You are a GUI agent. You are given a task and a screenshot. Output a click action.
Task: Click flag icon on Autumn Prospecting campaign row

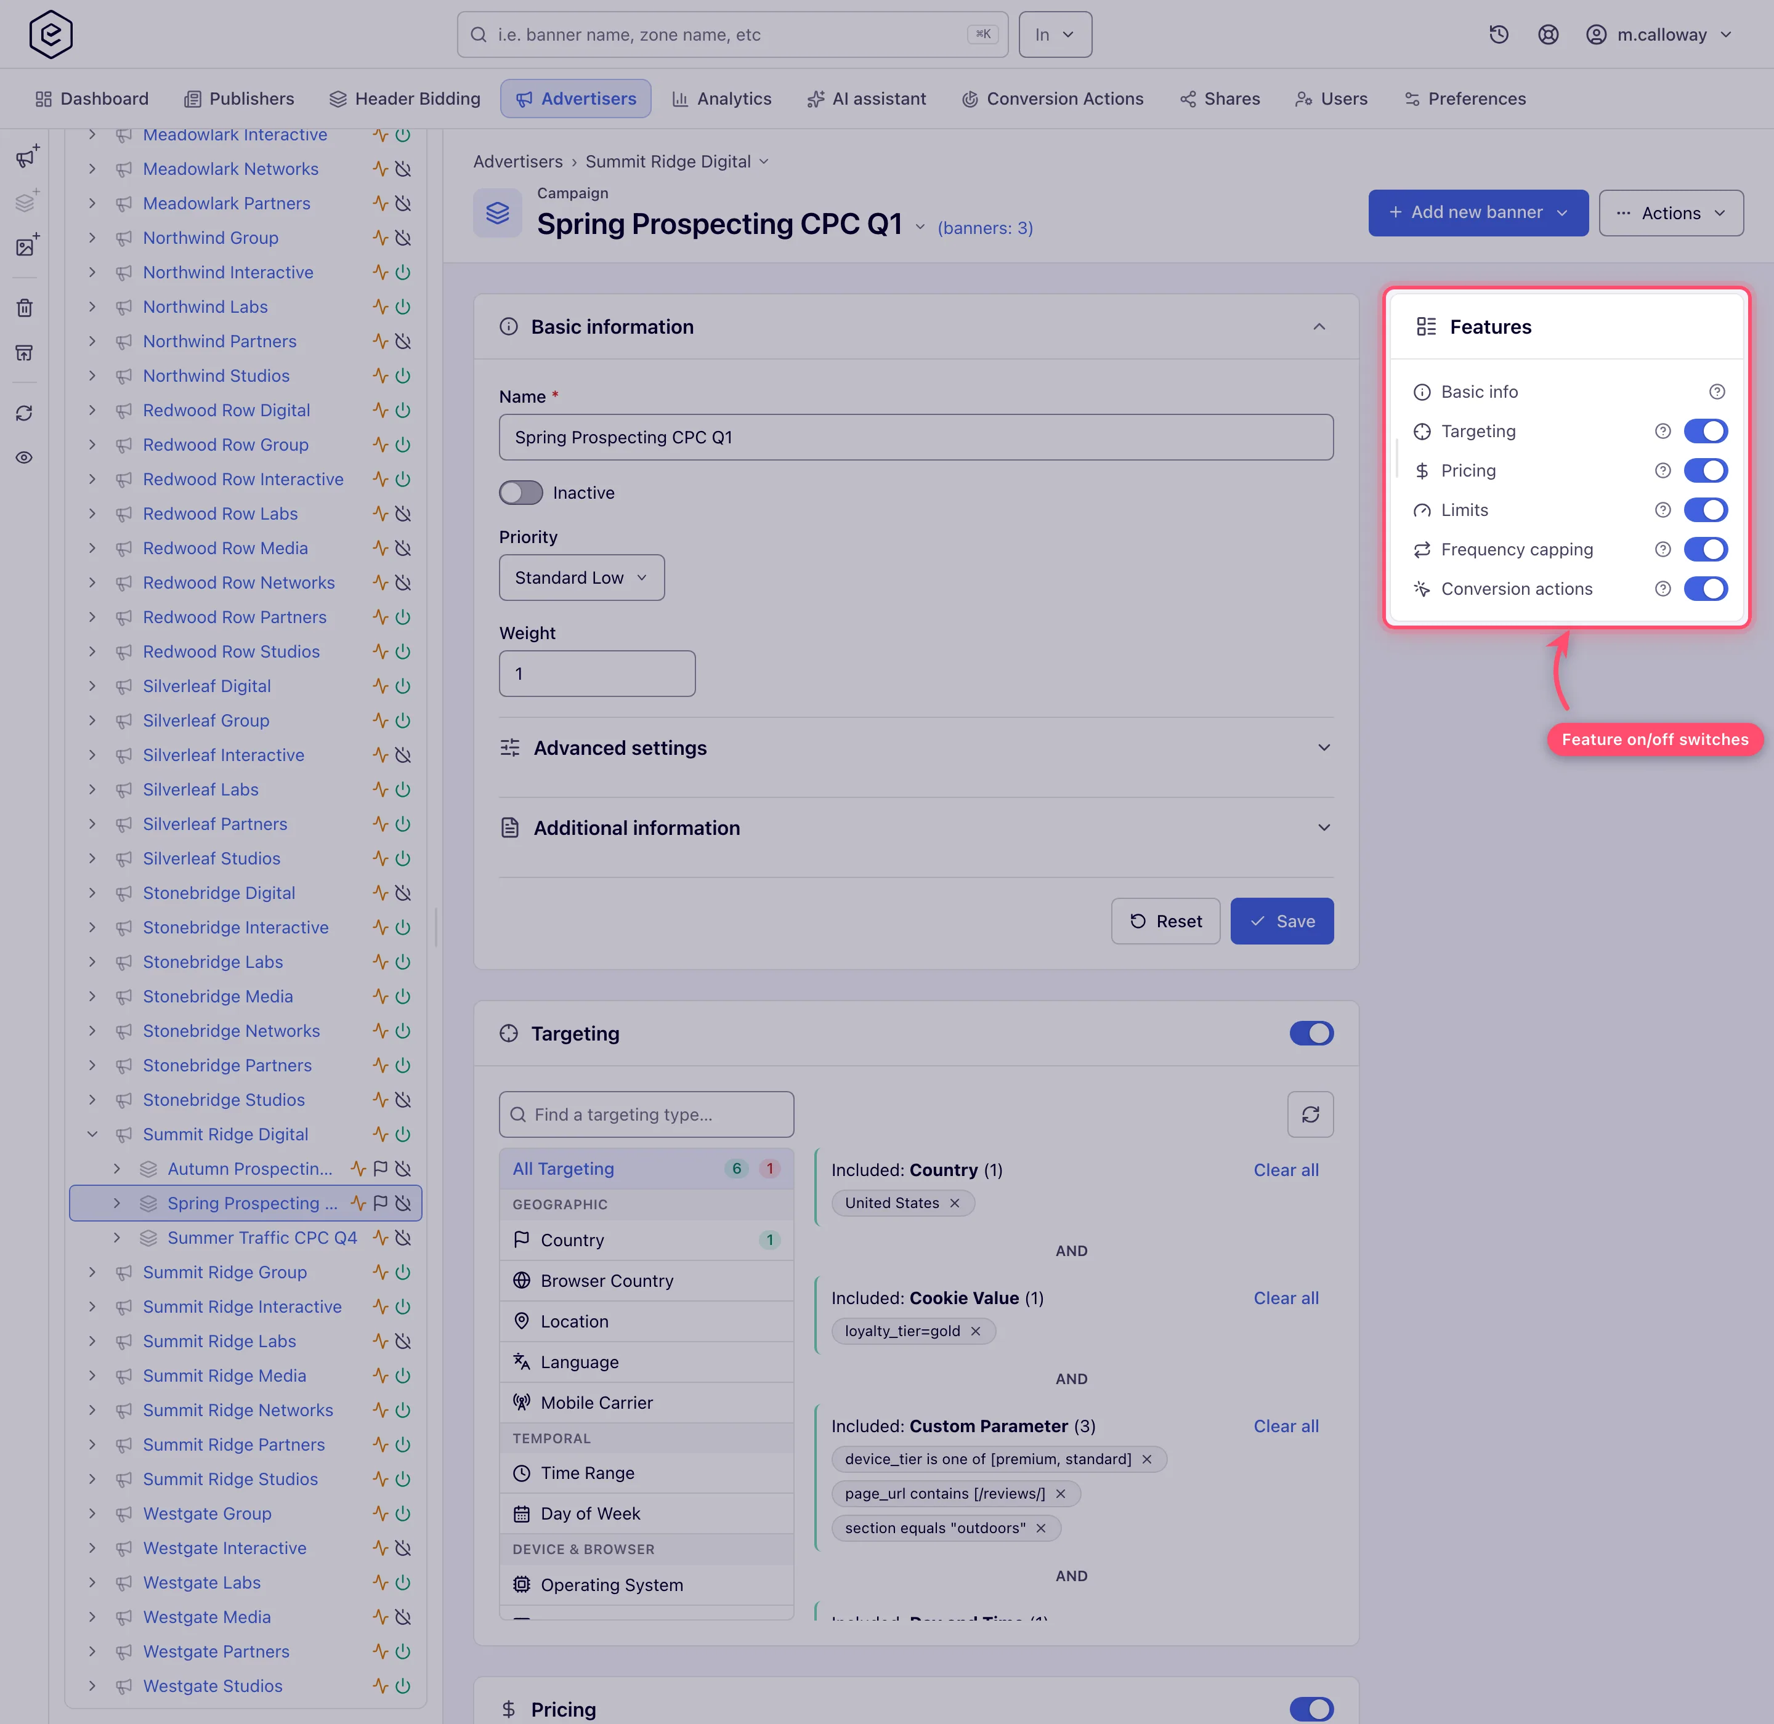pos(381,1169)
